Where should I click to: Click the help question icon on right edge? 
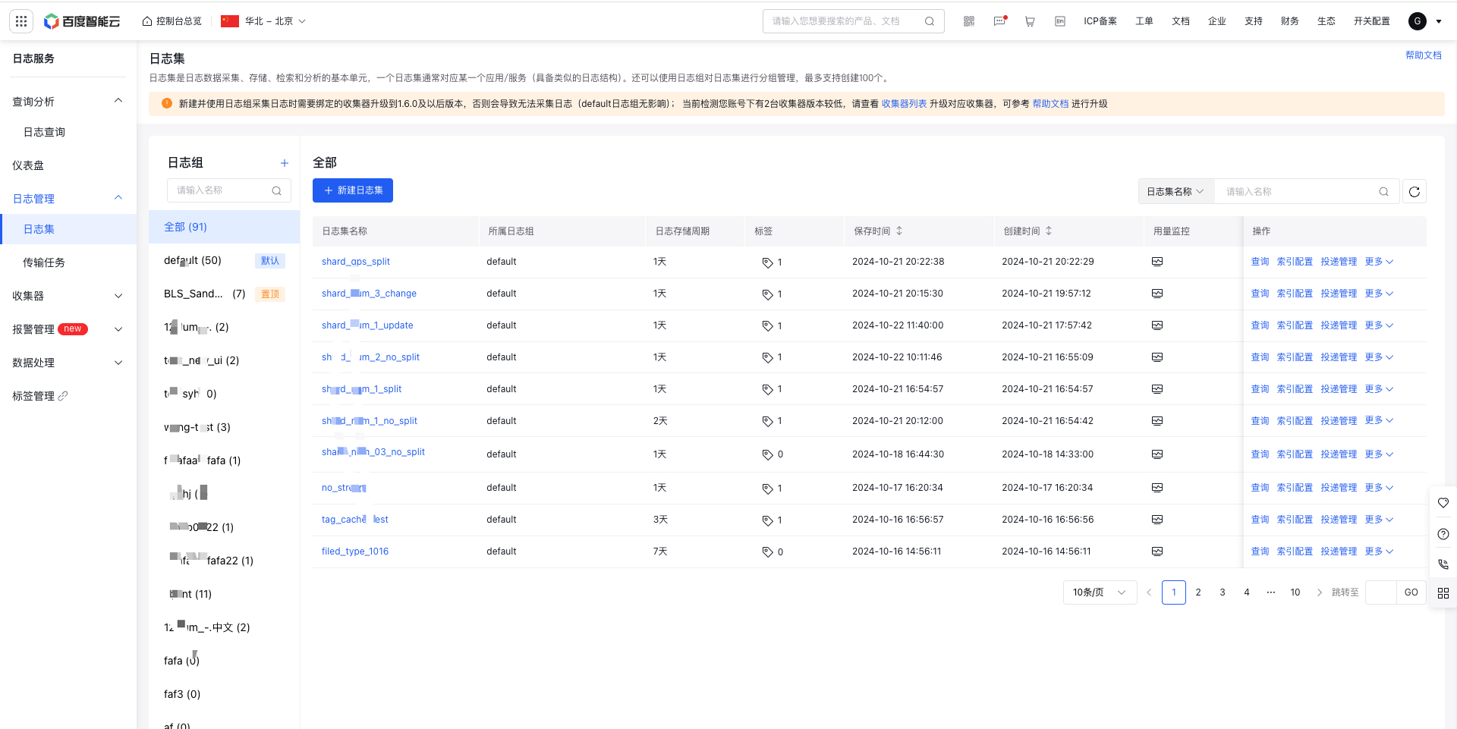coord(1443,534)
